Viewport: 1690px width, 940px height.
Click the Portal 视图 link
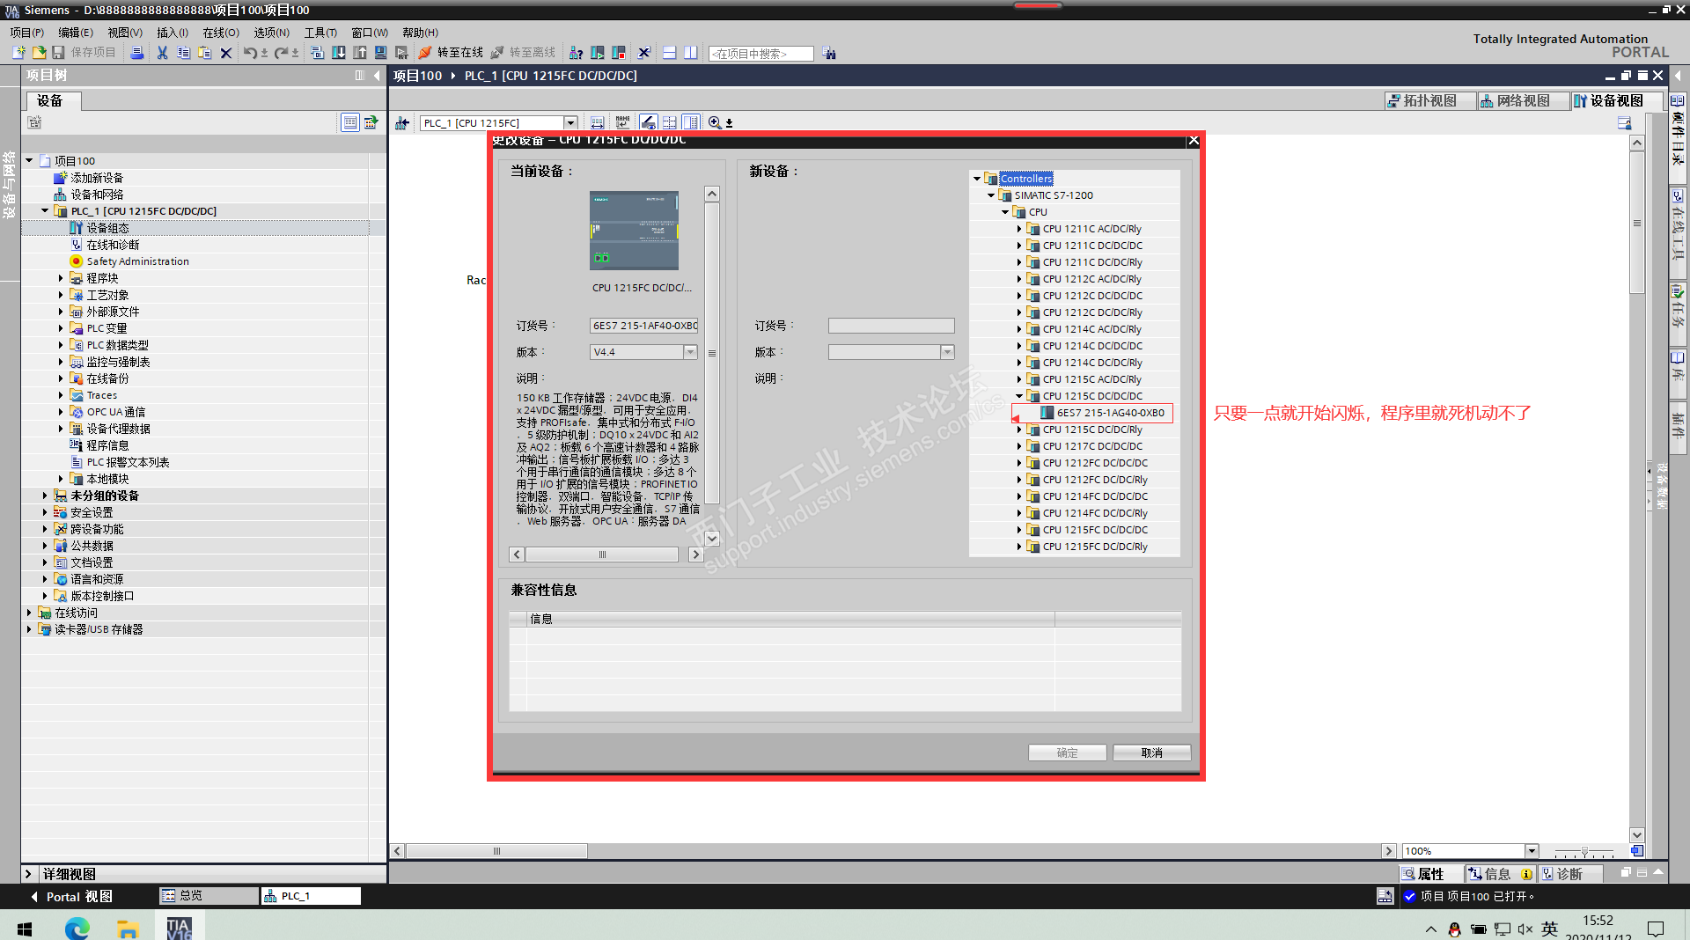pos(72,897)
